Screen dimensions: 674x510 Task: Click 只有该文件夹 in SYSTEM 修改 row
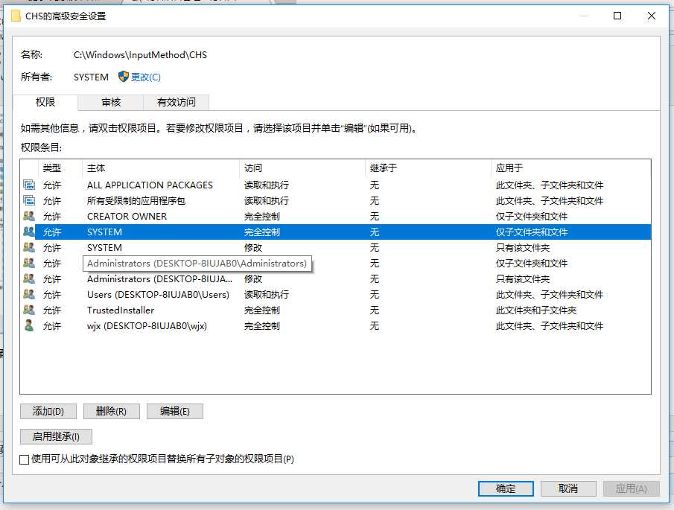point(523,247)
